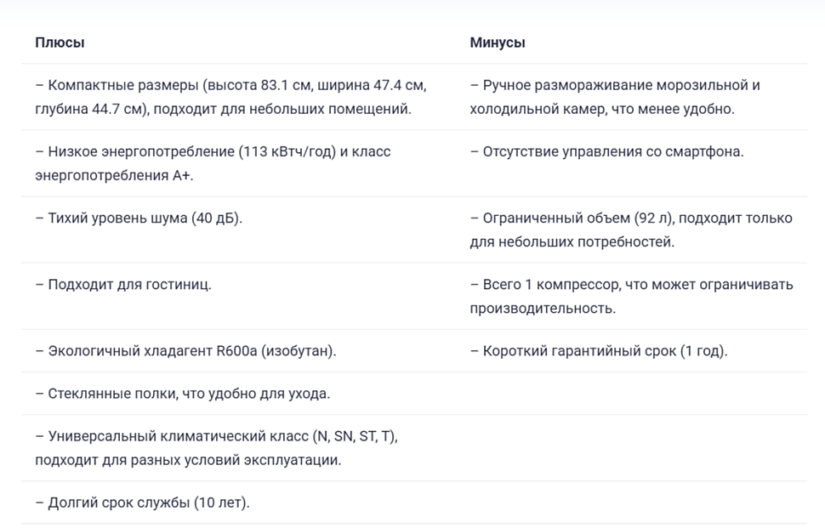
Task: Click the no smartphone control row
Action: [x=606, y=152]
